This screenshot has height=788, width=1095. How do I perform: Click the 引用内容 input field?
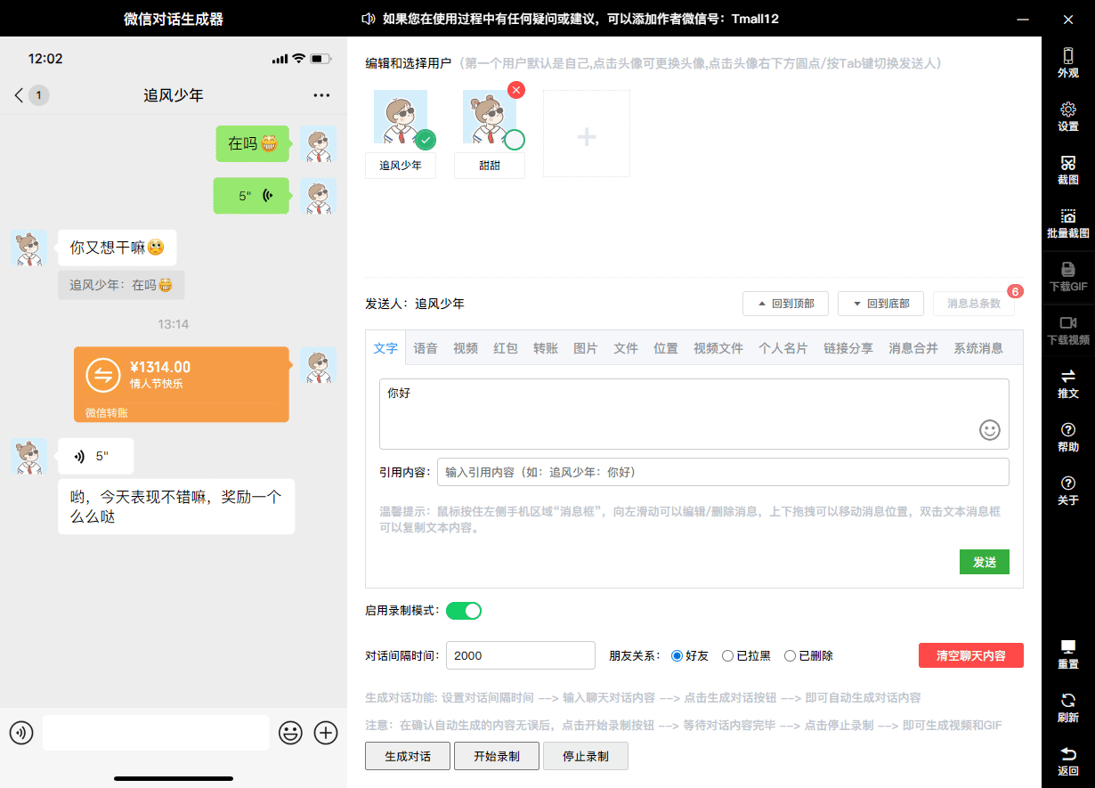[x=722, y=472]
